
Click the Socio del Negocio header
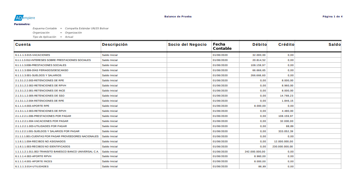point(187,44)
